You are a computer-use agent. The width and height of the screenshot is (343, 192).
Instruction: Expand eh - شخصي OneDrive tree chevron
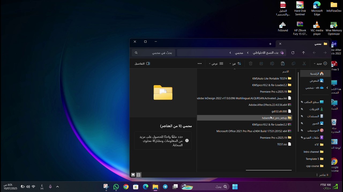point(327,88)
